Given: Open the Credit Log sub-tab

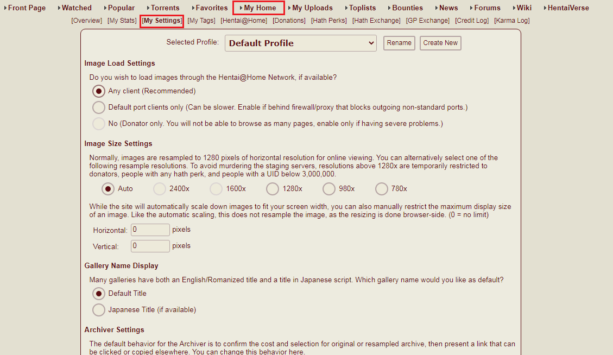Looking at the screenshot, I should pos(472,20).
